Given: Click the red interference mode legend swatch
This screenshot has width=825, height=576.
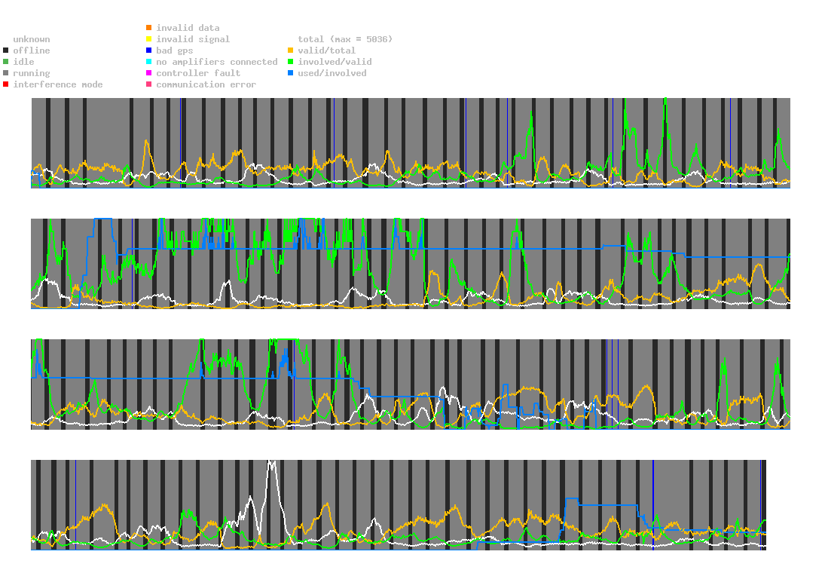Looking at the screenshot, I should coord(6,84).
